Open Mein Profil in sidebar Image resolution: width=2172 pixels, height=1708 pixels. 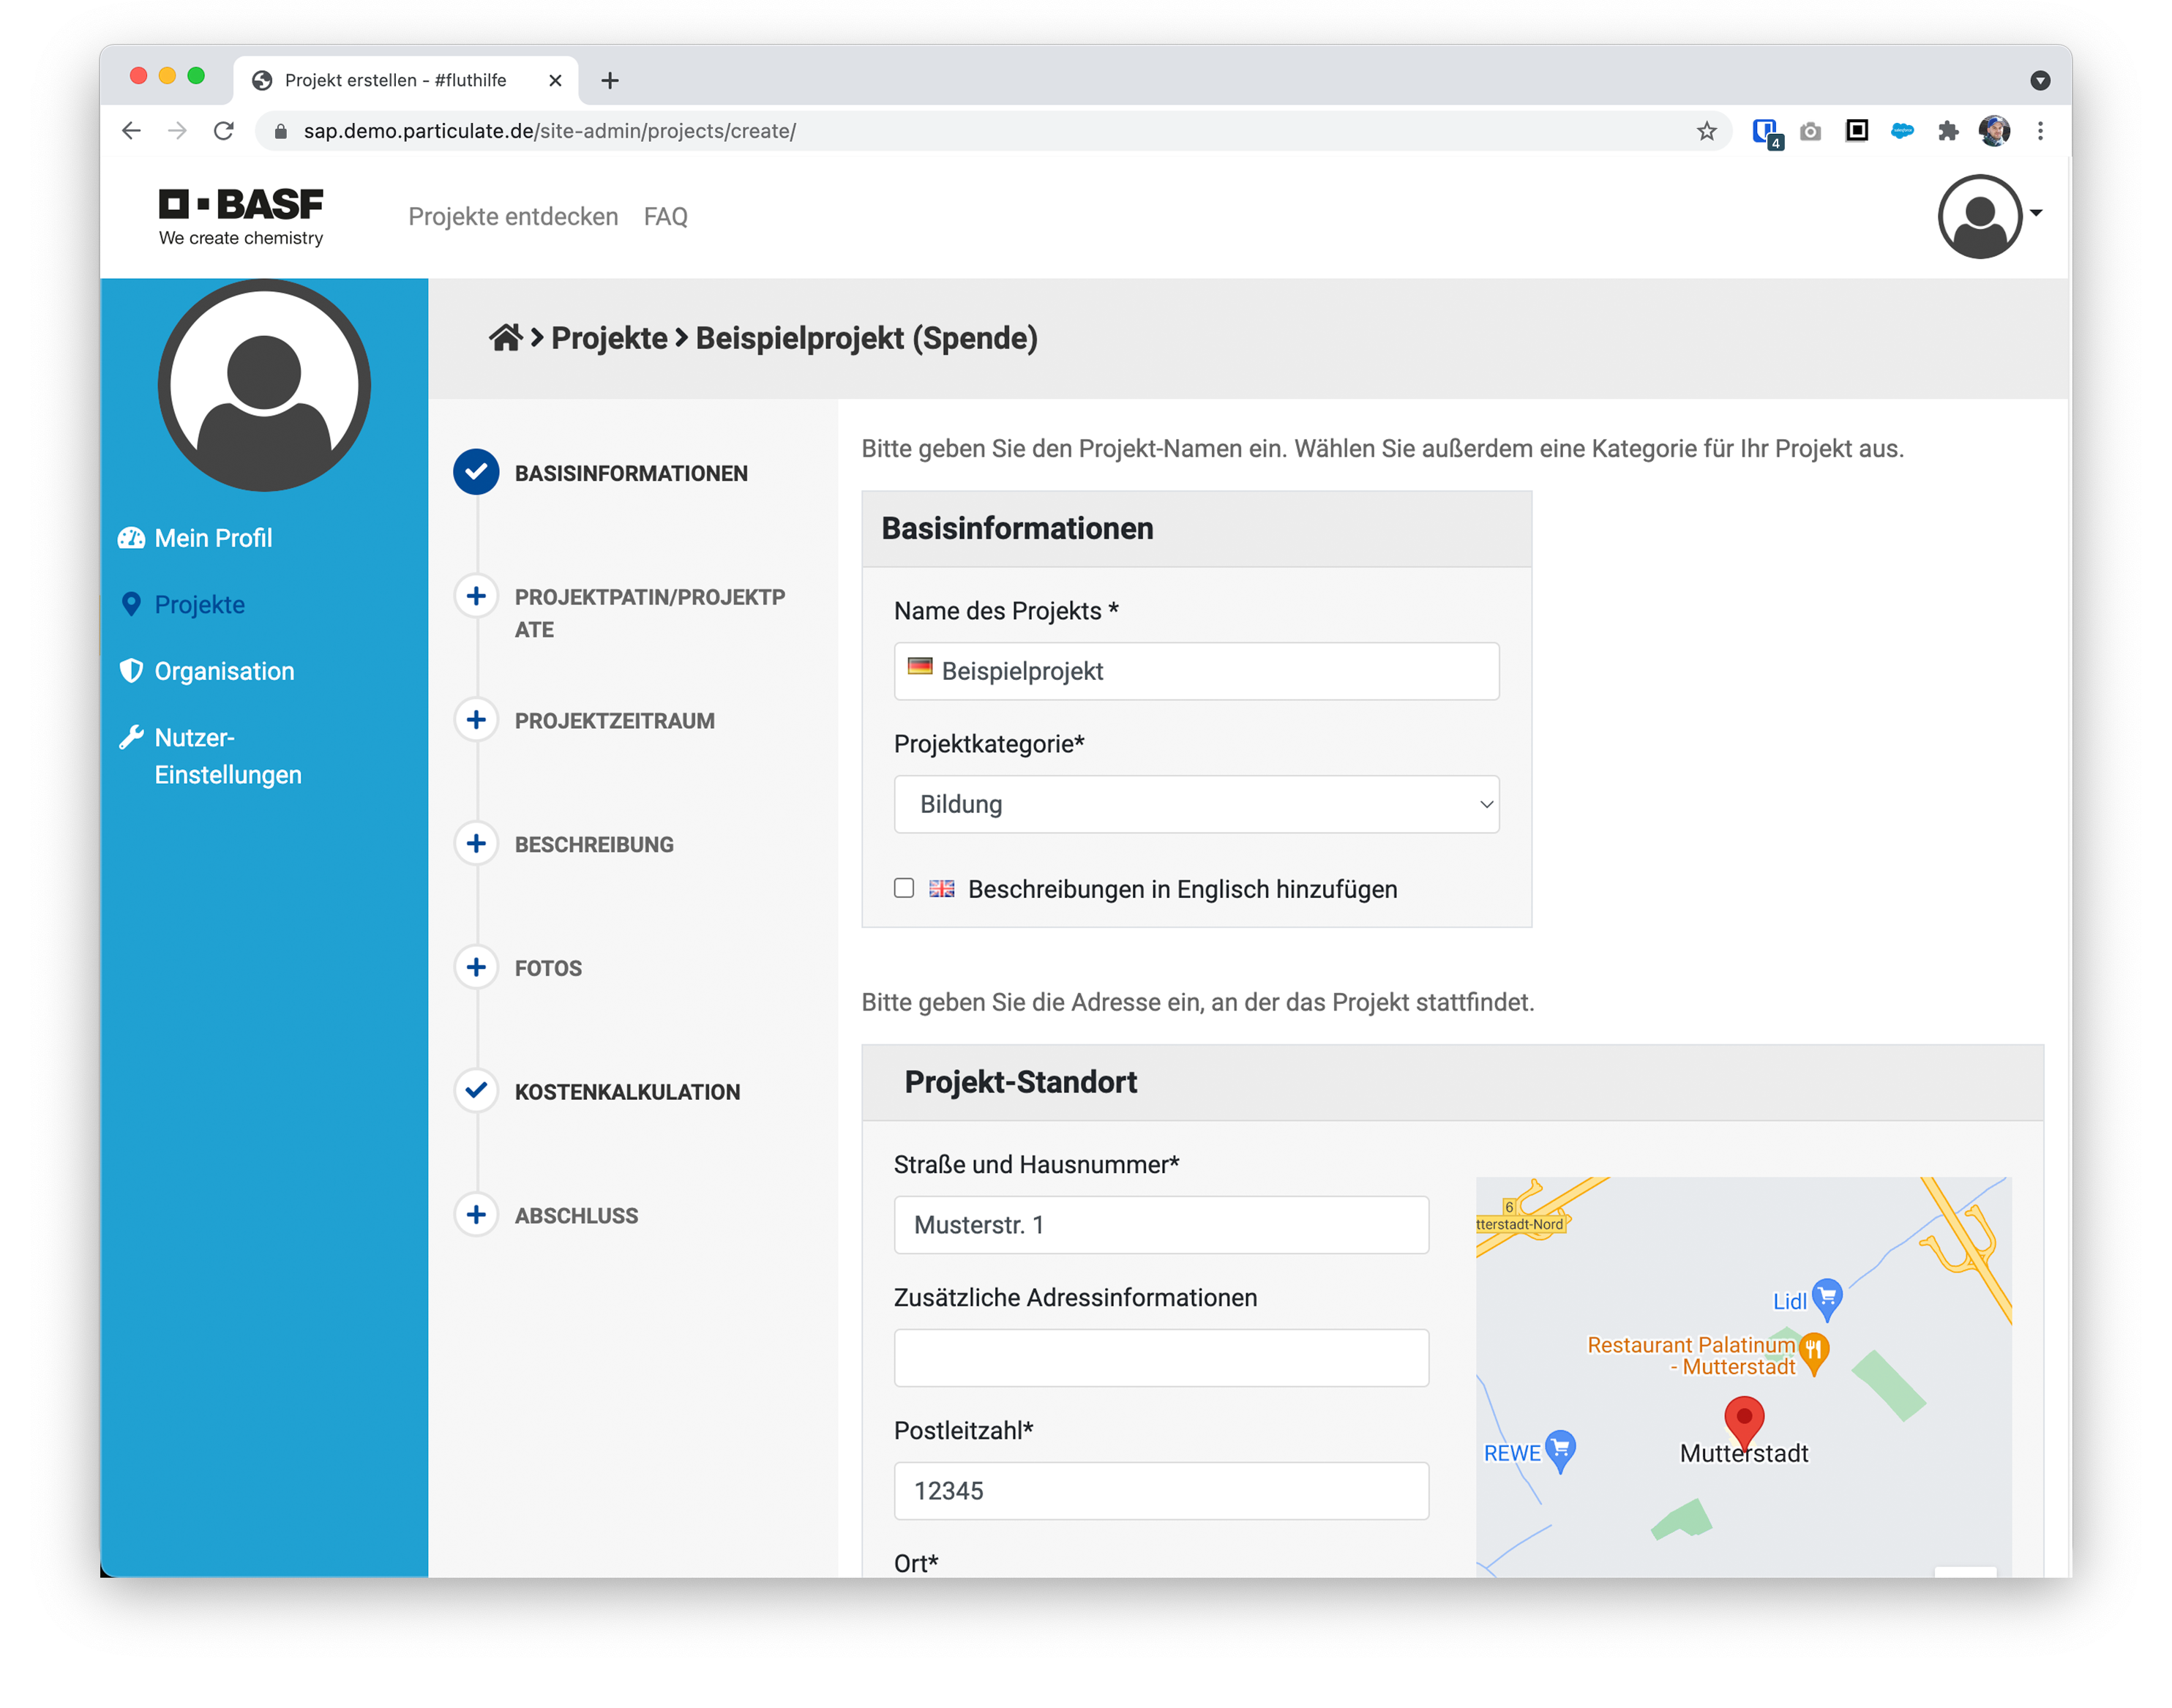coord(213,538)
